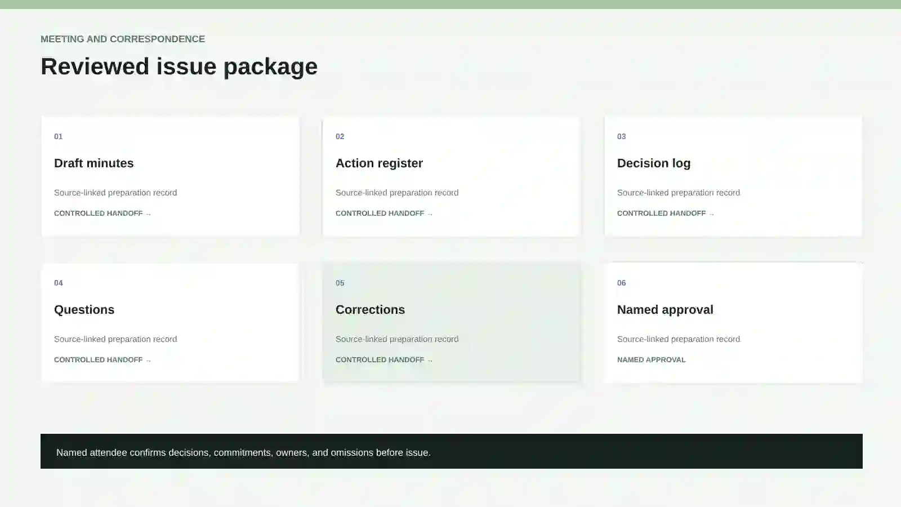901x507 pixels.
Task: Follow Controlled Handoff link under Corrections
Action: coord(384,360)
